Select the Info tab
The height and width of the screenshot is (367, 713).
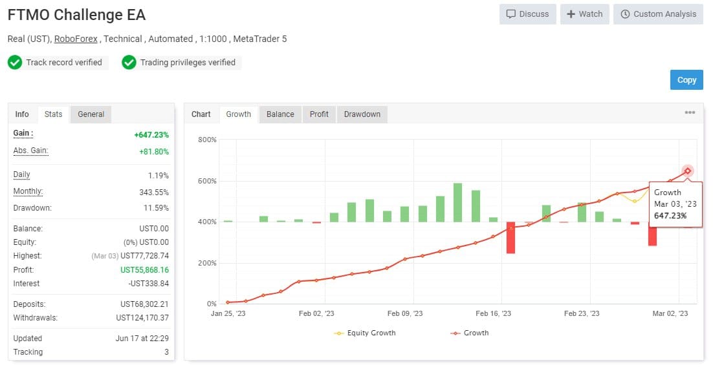(22, 114)
